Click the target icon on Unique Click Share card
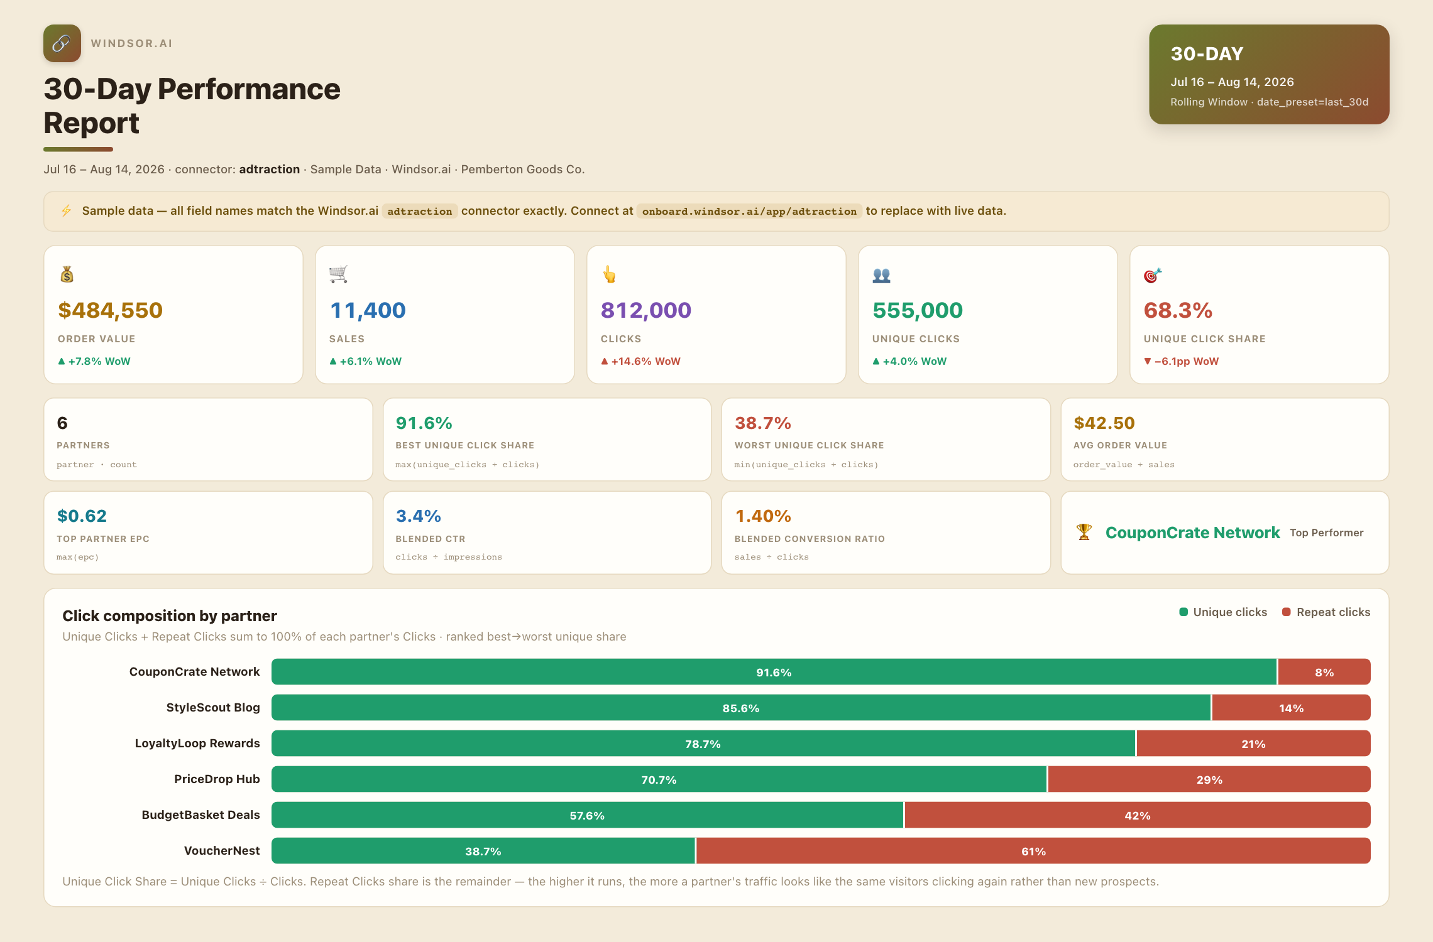Image resolution: width=1433 pixels, height=942 pixels. click(x=1153, y=275)
